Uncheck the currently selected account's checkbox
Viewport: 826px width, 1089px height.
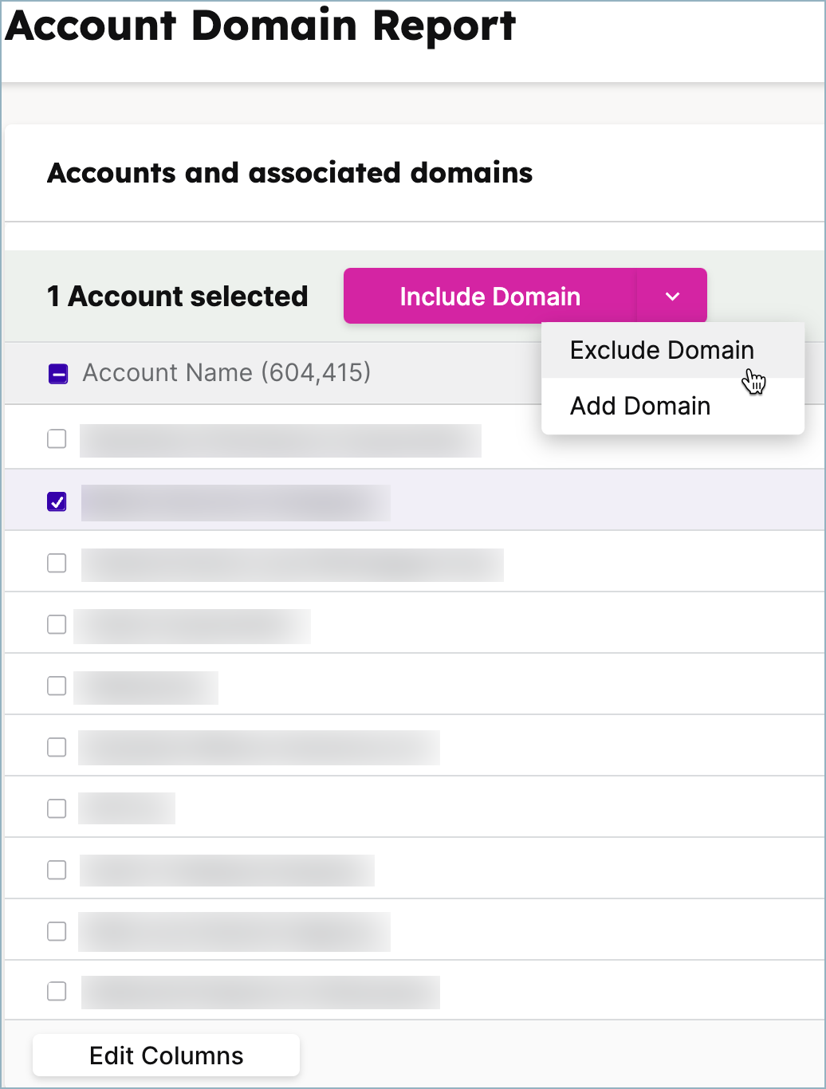57,501
